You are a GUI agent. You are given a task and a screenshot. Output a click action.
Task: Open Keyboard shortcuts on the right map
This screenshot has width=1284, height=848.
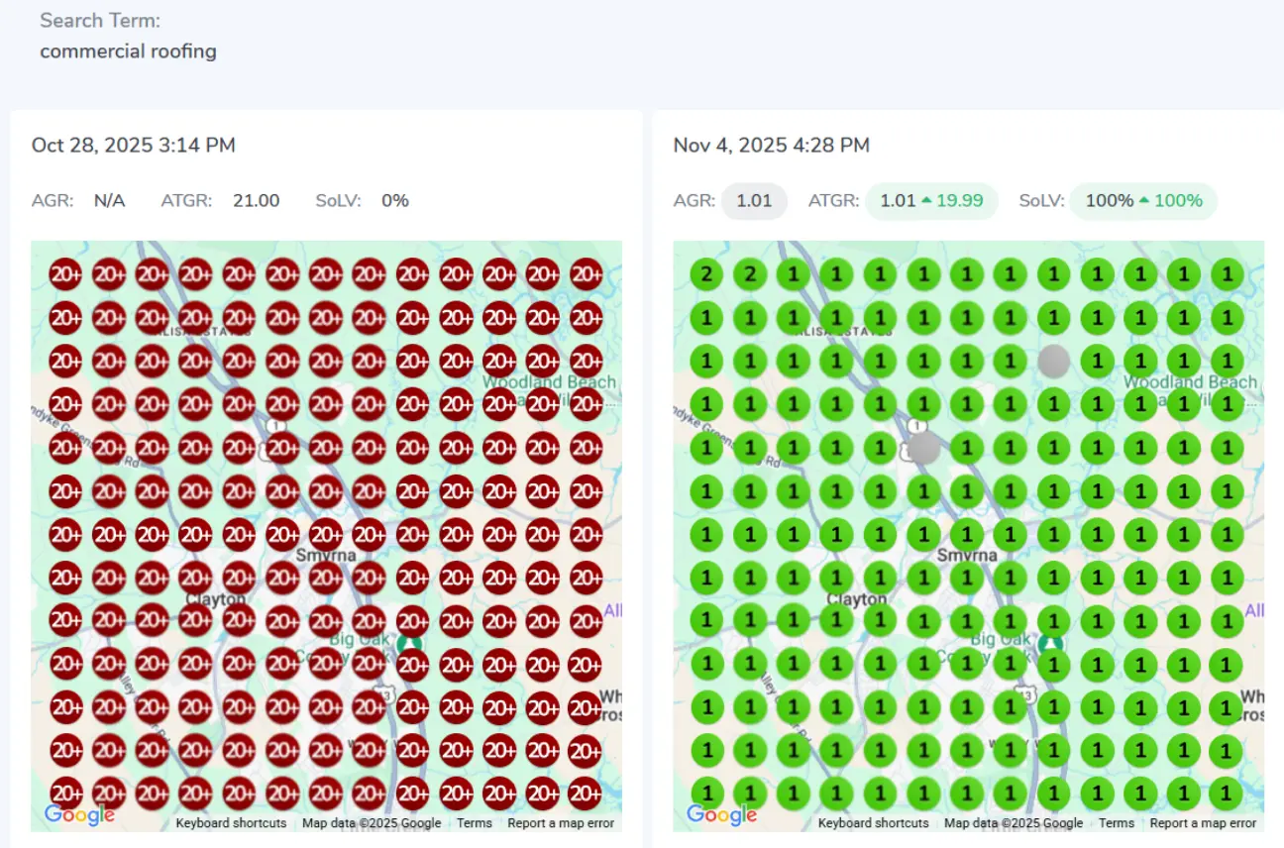(x=873, y=823)
